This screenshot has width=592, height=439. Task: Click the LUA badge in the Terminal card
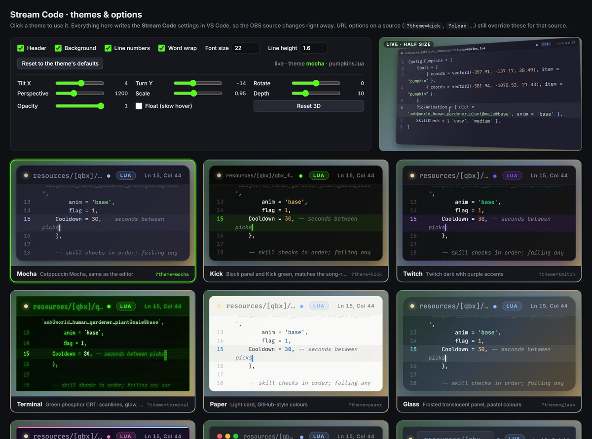point(126,306)
